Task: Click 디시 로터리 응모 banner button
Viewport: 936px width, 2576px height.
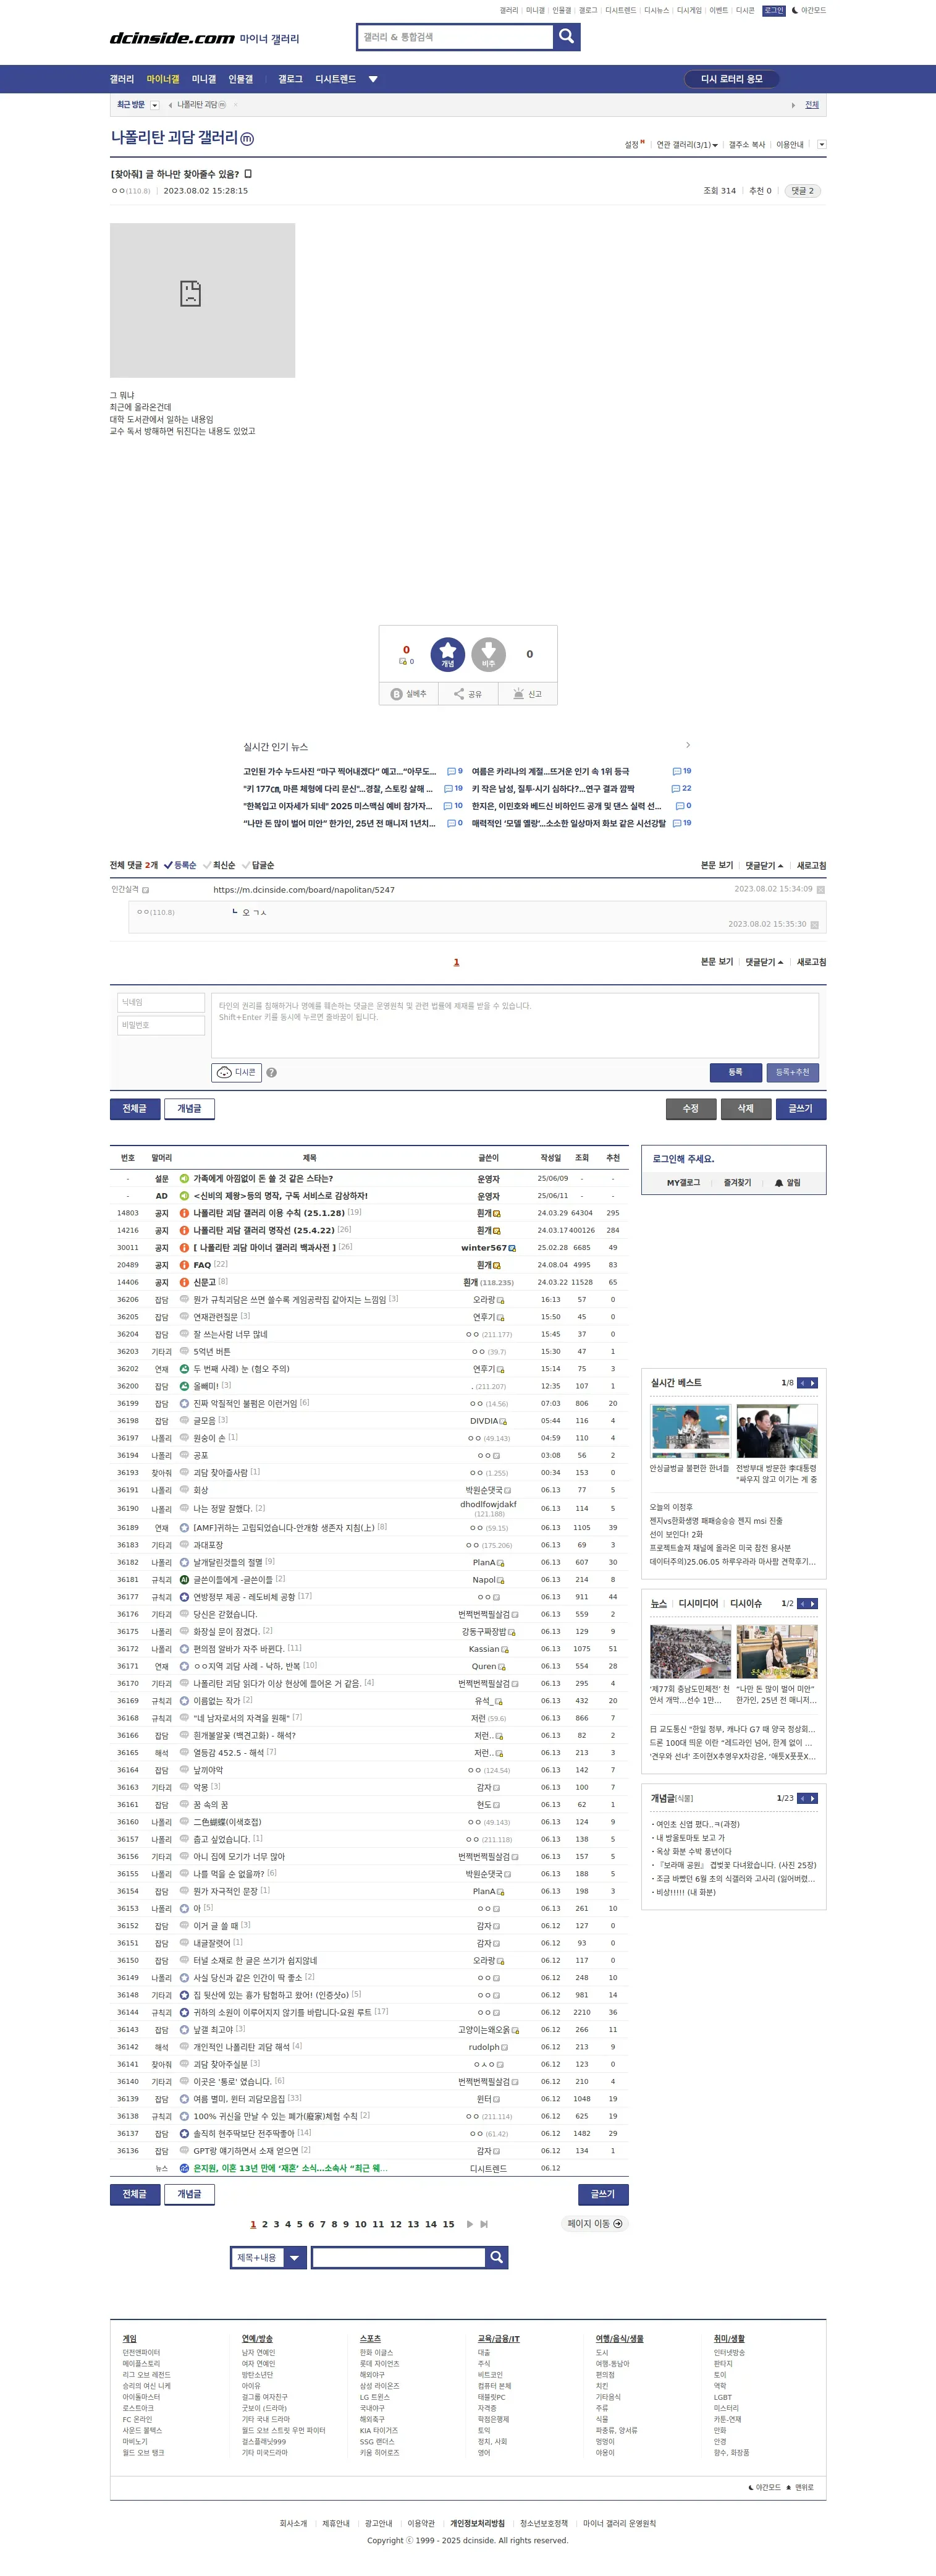Action: pos(732,79)
